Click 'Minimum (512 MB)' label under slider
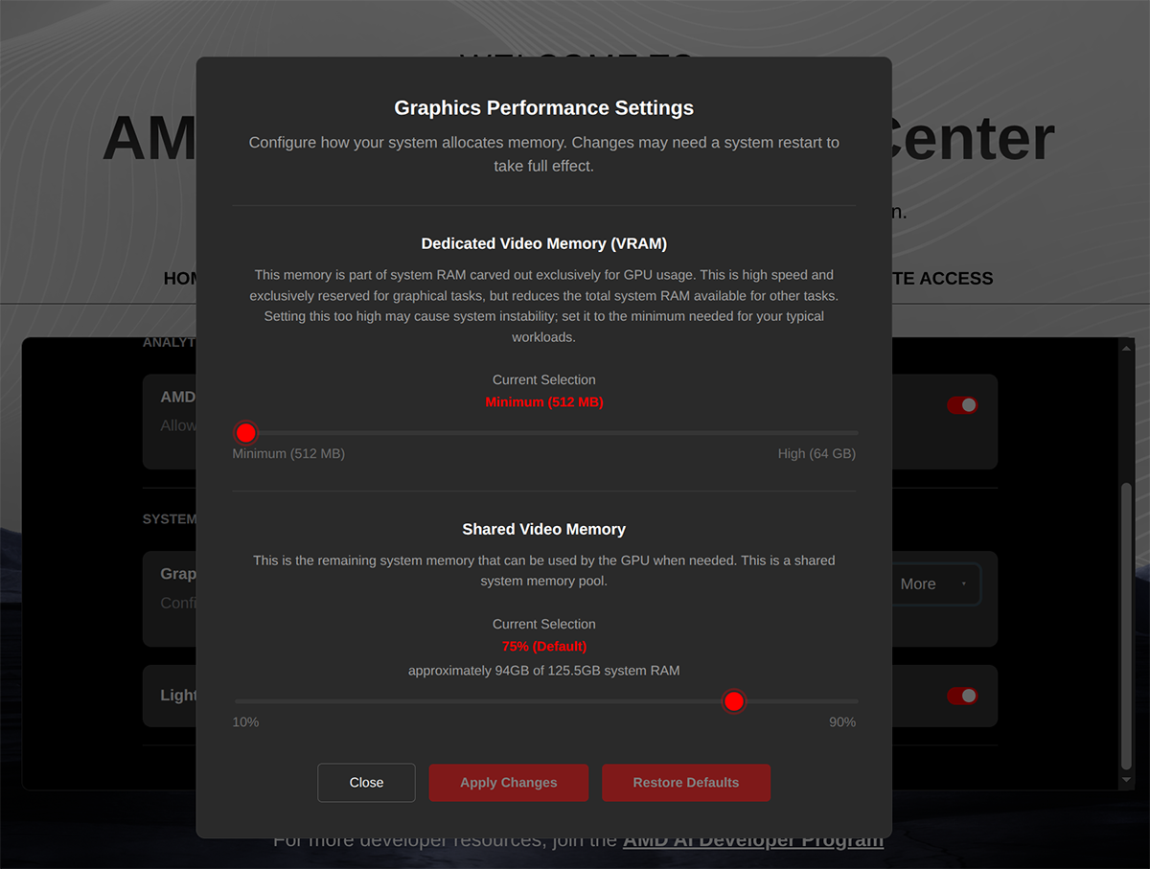This screenshot has height=869, width=1150. tap(288, 454)
